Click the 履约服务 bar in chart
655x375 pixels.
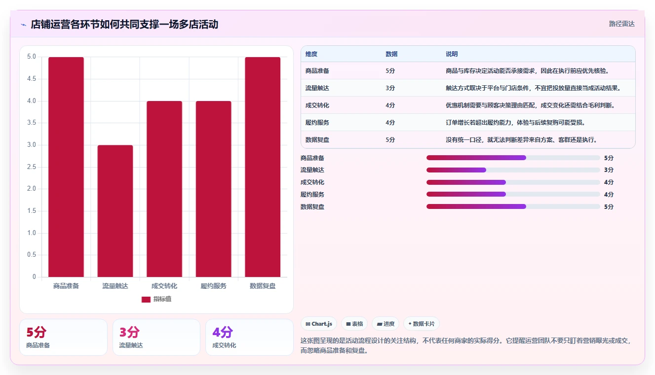coord(213,189)
